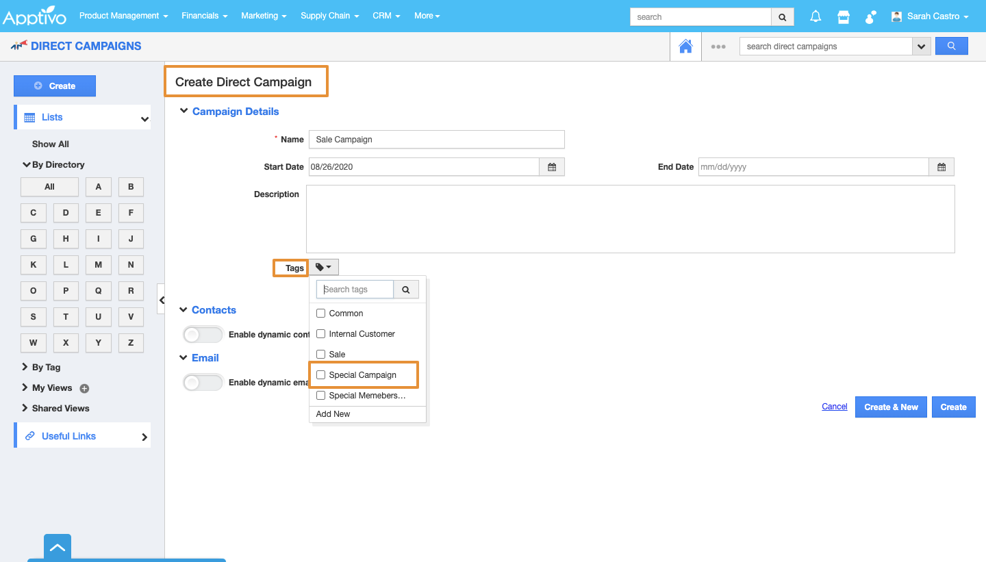Screen dimensions: 986x562
Task: Check the Internal Customer tag checkbox
Action: 321,334
